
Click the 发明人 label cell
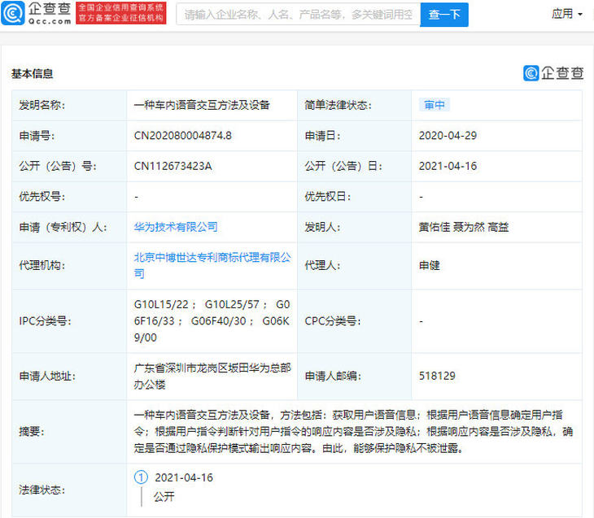(x=355, y=227)
